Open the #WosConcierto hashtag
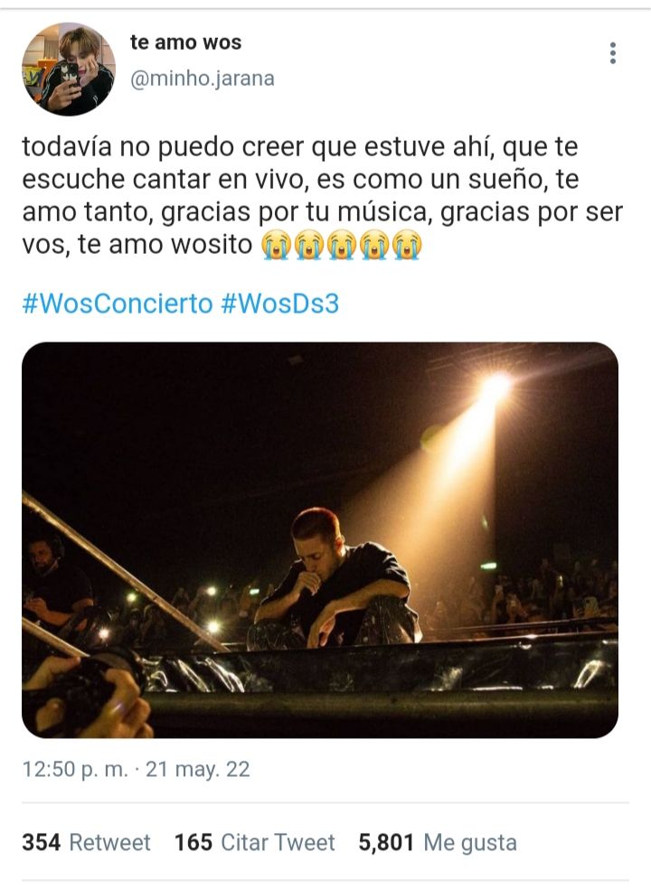This screenshot has width=651, height=889. (x=118, y=304)
